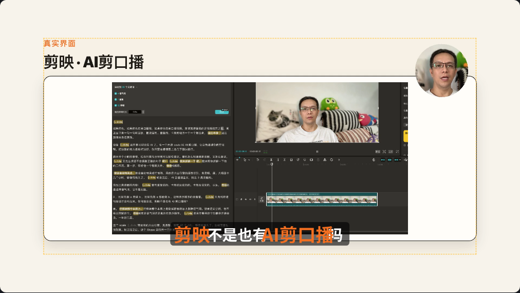This screenshot has height=293, width=520.
Task: Toggle the second cyan linkage button
Action: pos(389,159)
